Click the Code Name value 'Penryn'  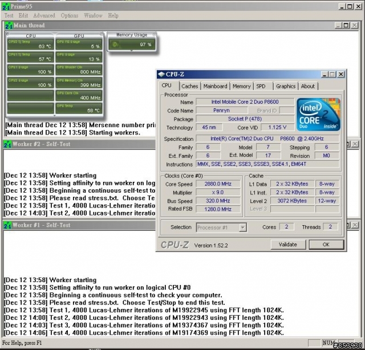[221, 111]
